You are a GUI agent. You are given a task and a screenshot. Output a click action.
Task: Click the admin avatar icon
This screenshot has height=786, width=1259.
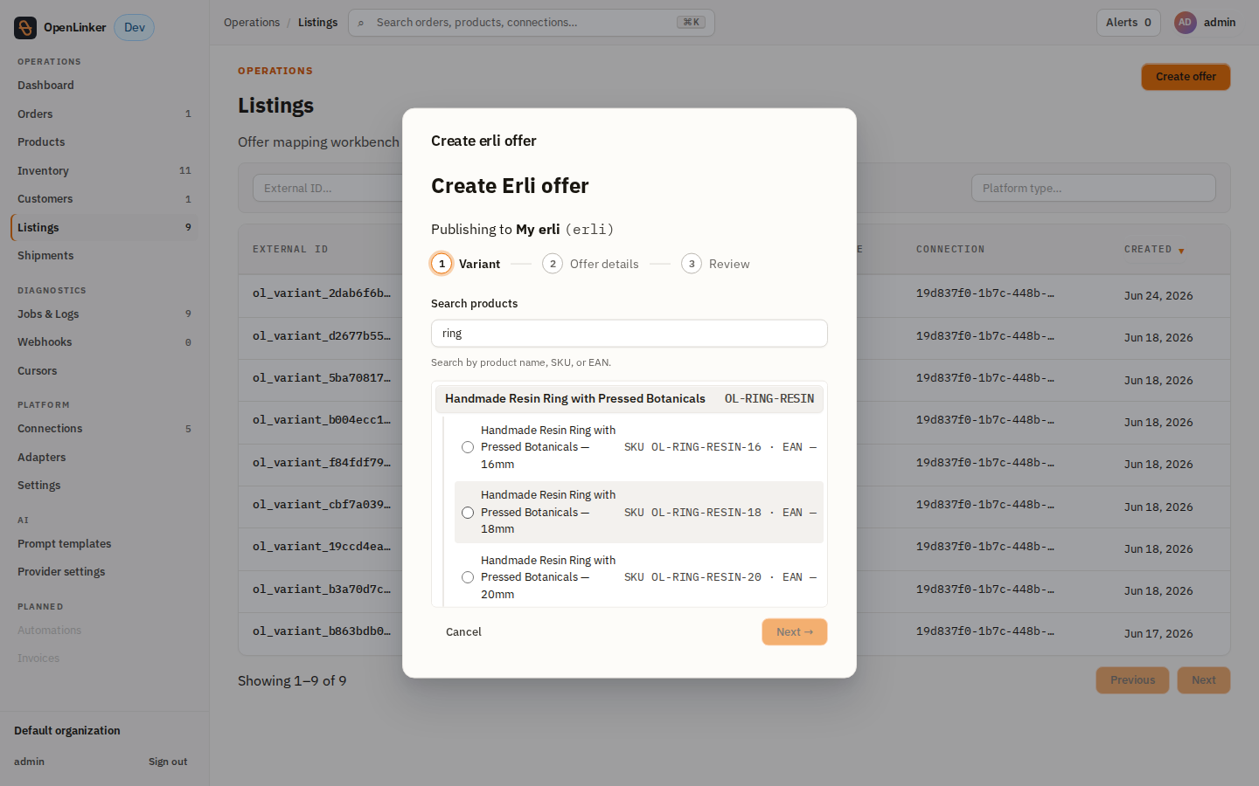(x=1185, y=23)
